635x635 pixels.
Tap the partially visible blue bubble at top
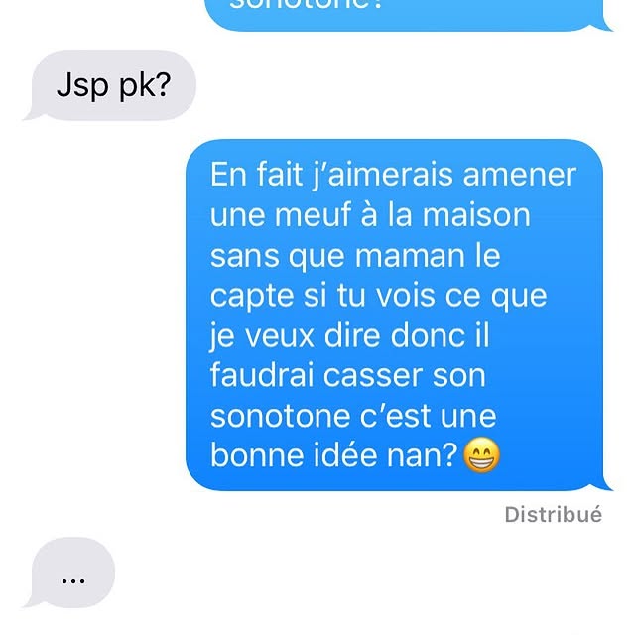click(408, 16)
